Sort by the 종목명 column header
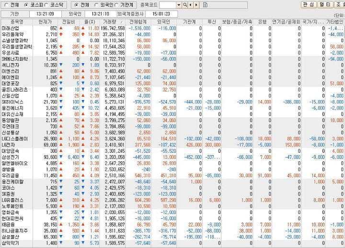Image resolution: width=345 pixels, height=248 pixels. coord(17,22)
